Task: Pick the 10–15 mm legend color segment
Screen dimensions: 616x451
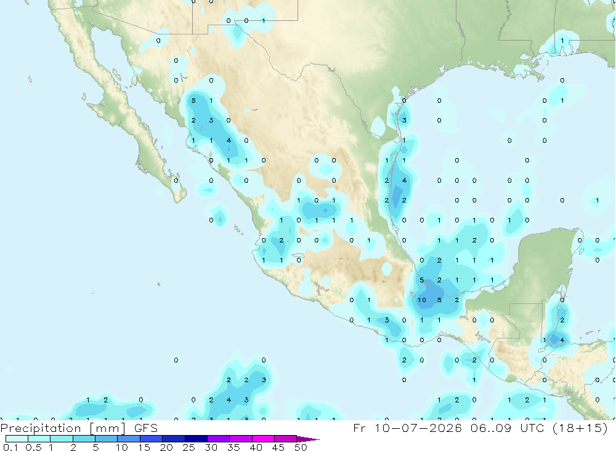Action: pyautogui.click(x=129, y=439)
